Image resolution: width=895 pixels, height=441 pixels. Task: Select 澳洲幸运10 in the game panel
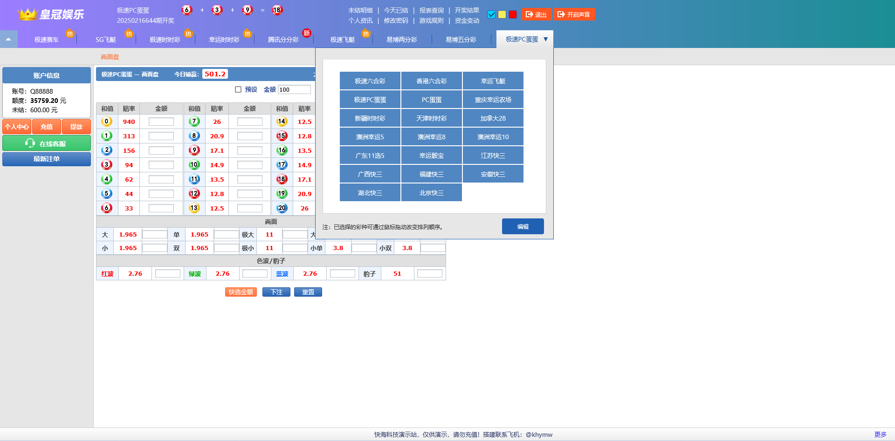[x=493, y=137]
